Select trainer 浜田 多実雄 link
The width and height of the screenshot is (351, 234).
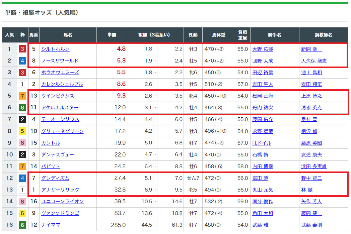[313, 166]
